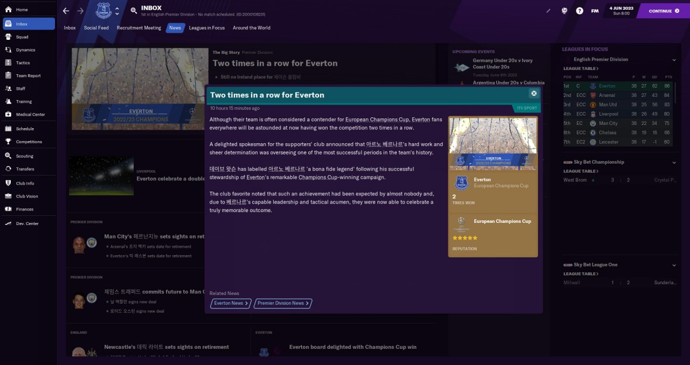Click the pencil edit icon in top bar
Screen dimensions: 690x365
549,11
